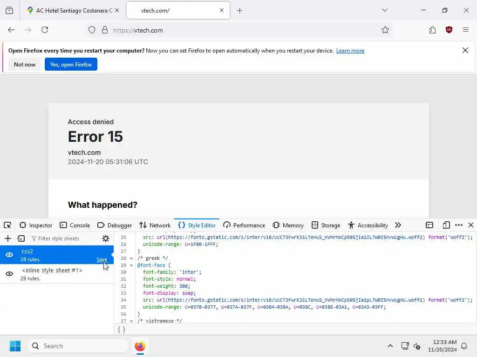Import an existing style sheet
This screenshot has width=477, height=357.
(21, 238)
